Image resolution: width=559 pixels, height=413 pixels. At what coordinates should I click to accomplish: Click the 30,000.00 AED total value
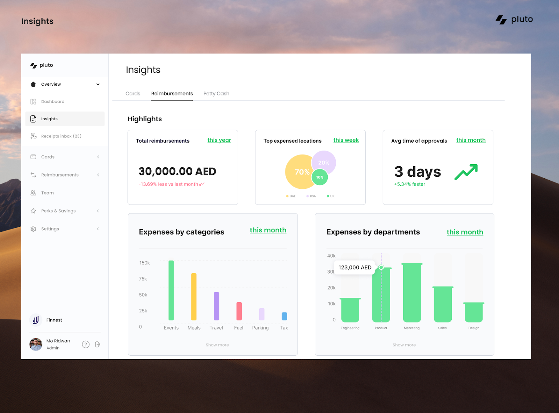(x=177, y=172)
